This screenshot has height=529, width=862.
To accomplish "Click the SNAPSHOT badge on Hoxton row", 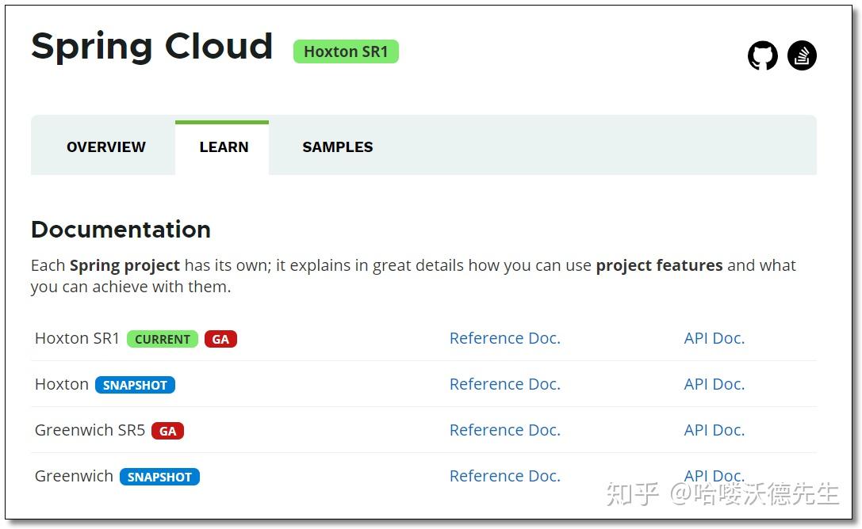I will click(x=135, y=385).
